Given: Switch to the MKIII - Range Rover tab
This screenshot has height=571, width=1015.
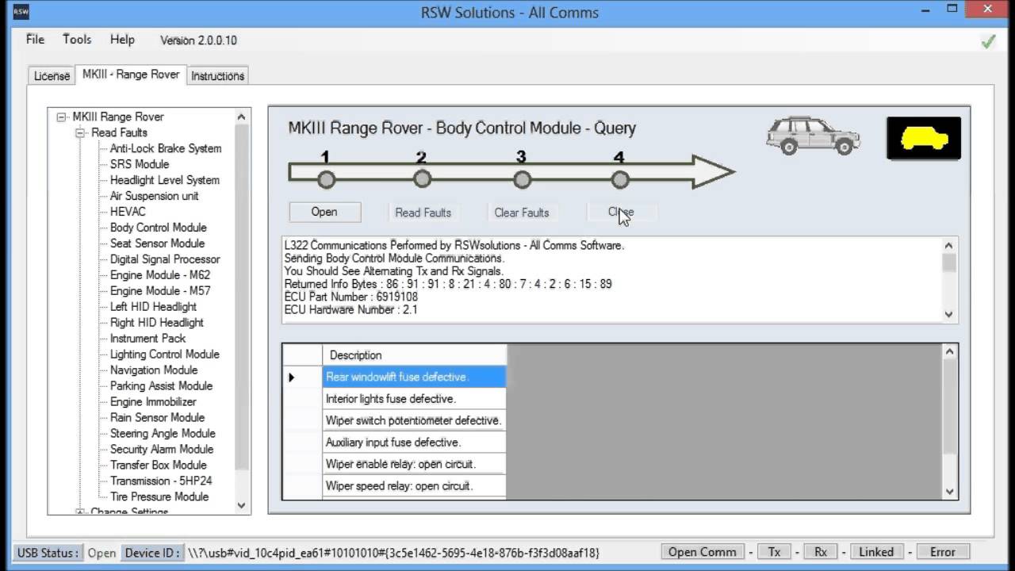Looking at the screenshot, I should coord(131,75).
